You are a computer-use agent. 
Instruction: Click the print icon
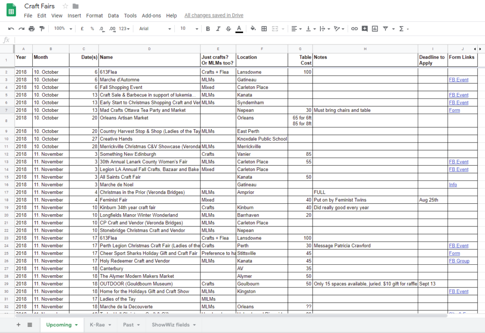point(32,29)
